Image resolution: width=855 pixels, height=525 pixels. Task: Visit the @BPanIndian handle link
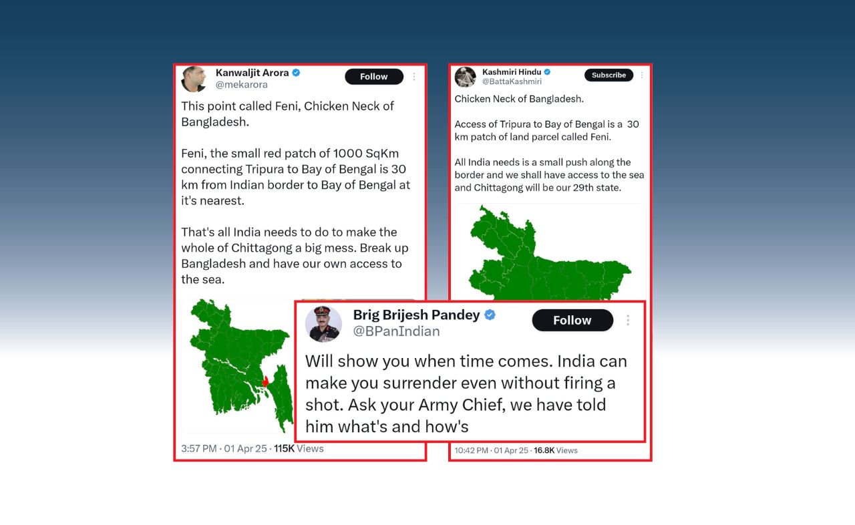pyautogui.click(x=396, y=331)
